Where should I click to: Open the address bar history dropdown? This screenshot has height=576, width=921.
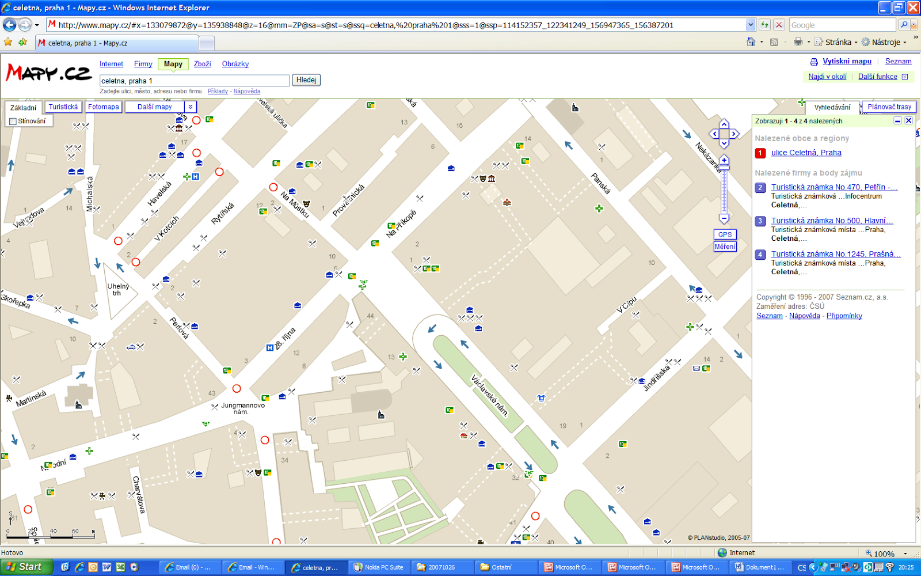pos(750,25)
